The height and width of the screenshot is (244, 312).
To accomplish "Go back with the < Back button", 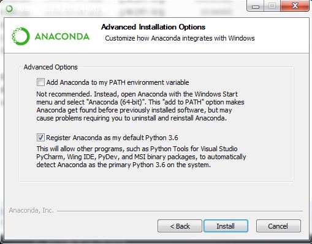I will point(180,226).
